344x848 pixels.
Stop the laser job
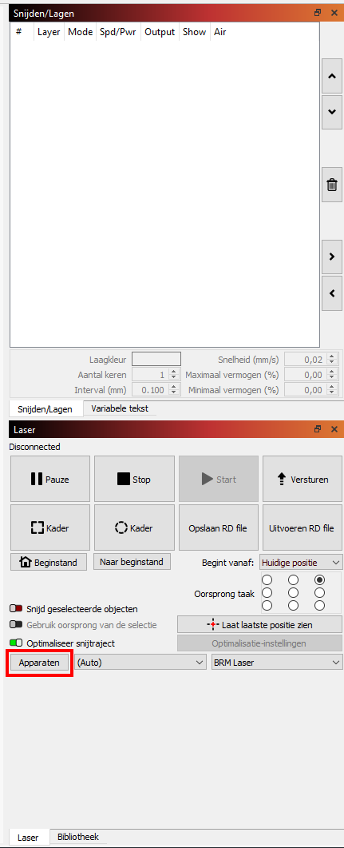coord(134,479)
